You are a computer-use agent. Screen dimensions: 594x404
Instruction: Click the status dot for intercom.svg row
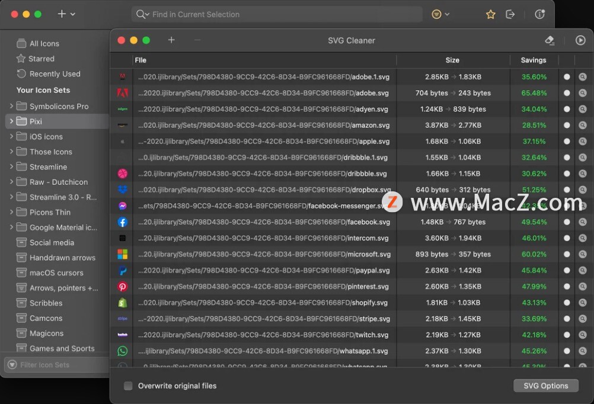567,238
